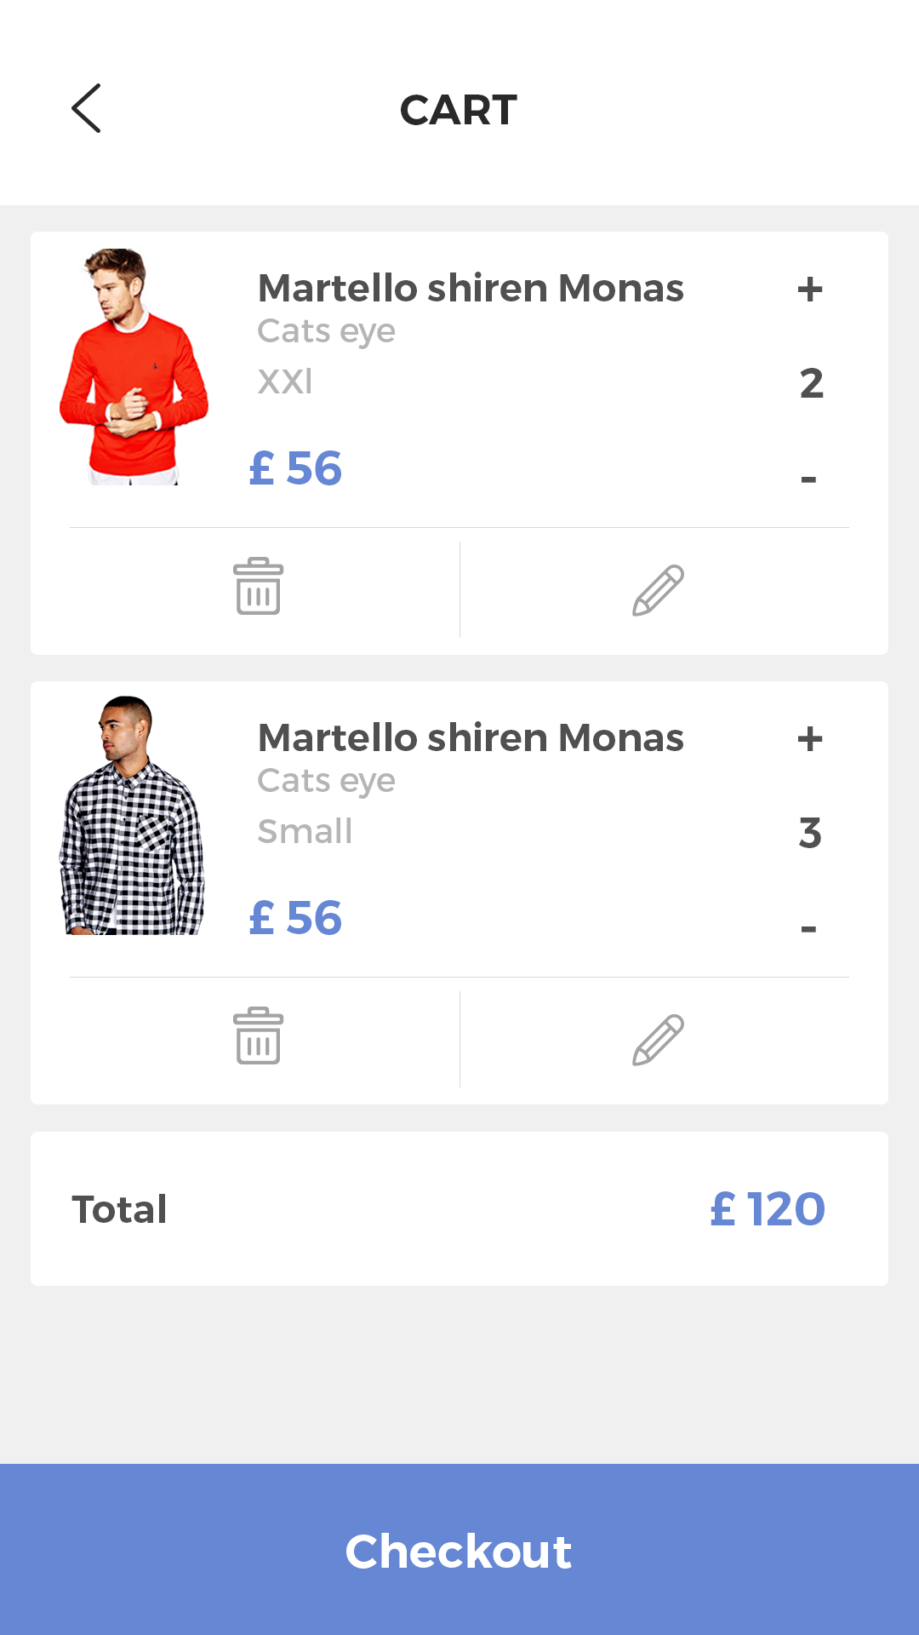
Task: Edit the checkered shirt cart item
Action: [658, 1039]
